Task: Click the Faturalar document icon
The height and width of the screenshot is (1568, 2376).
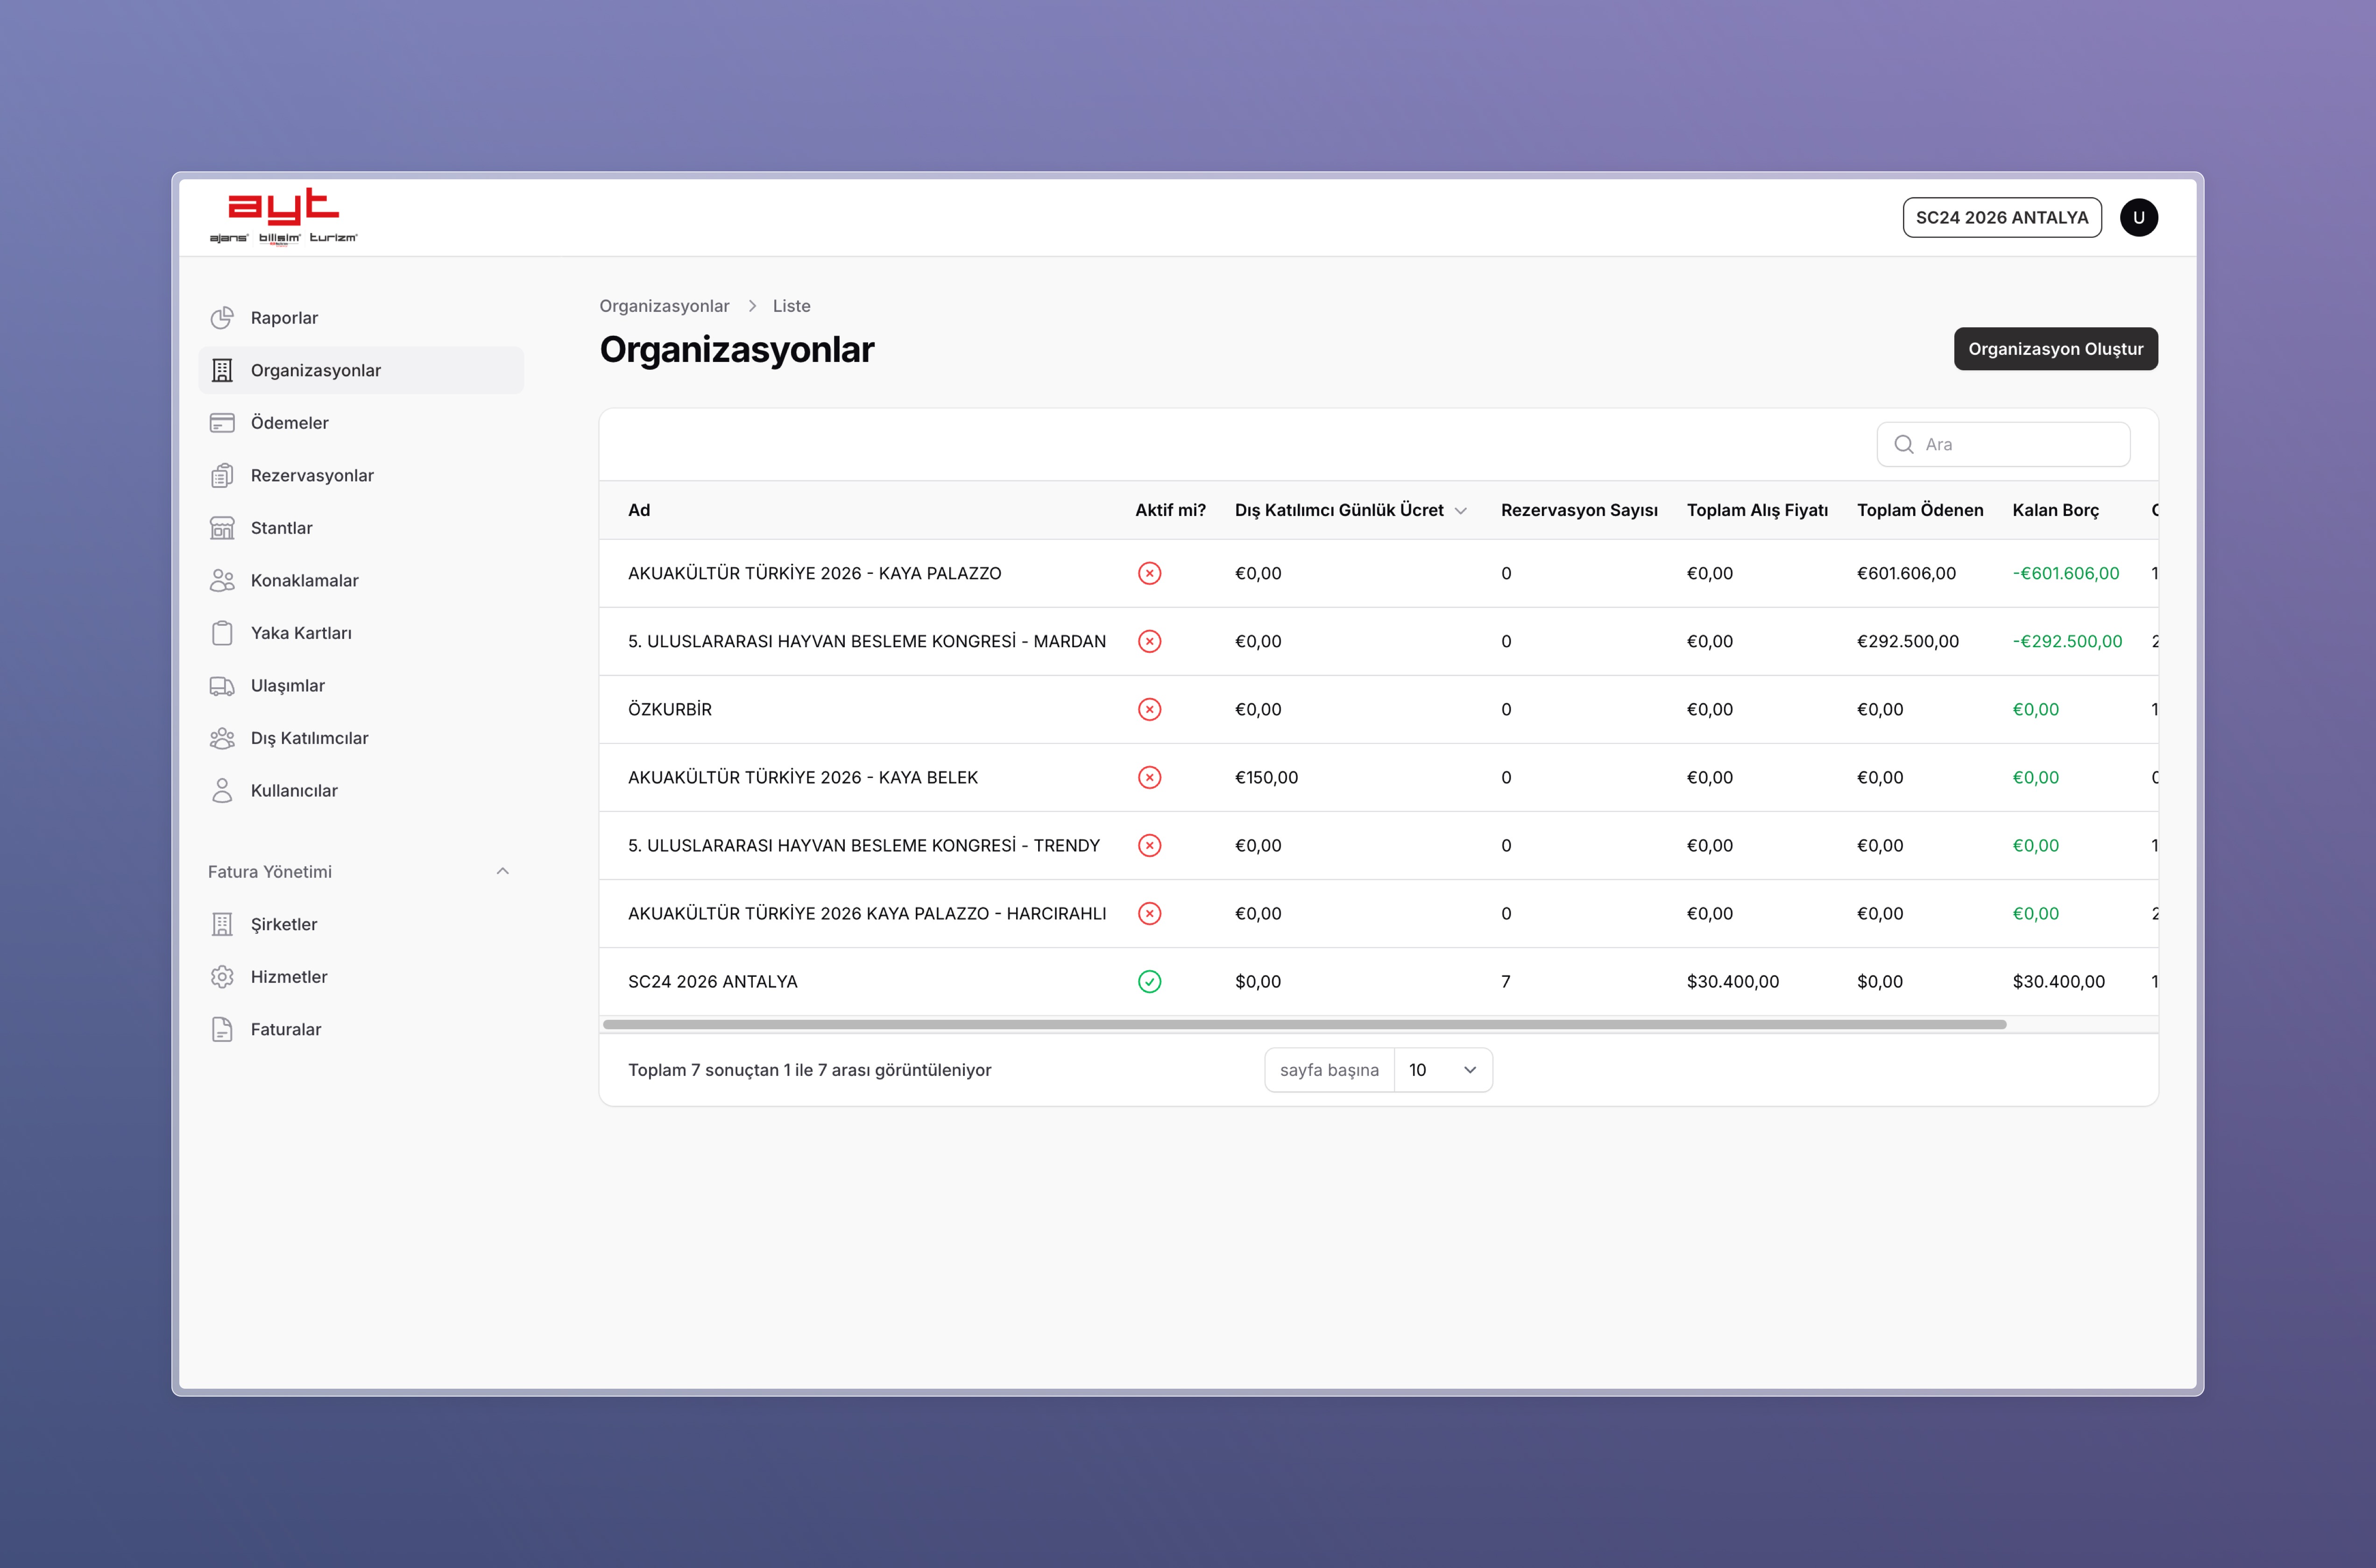Action: (x=222, y=1030)
